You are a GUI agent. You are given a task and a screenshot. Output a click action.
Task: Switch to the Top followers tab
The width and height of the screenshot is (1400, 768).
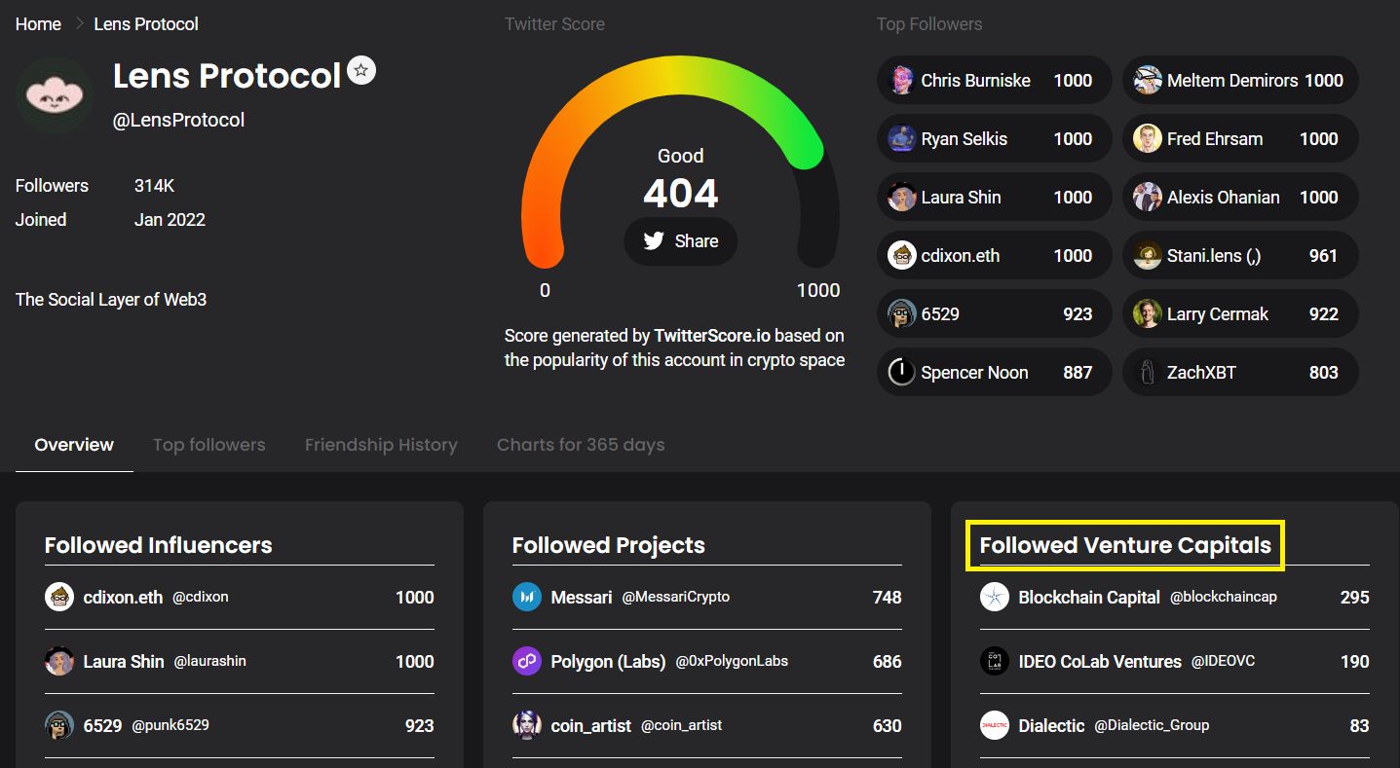pos(209,445)
